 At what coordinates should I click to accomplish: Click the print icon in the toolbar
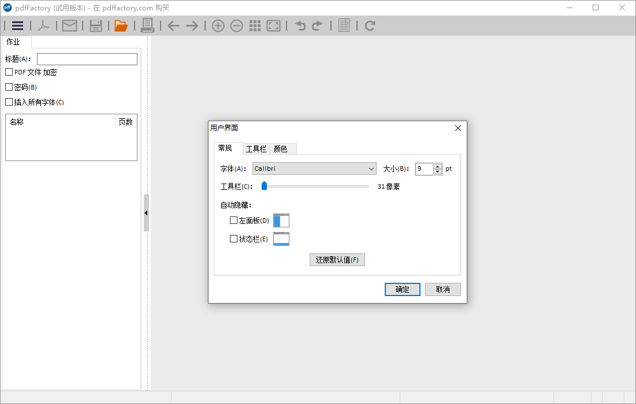pos(147,25)
